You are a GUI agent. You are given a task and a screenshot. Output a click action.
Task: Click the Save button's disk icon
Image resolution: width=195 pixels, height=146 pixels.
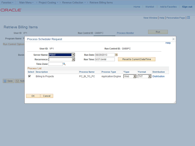coord(5,81)
